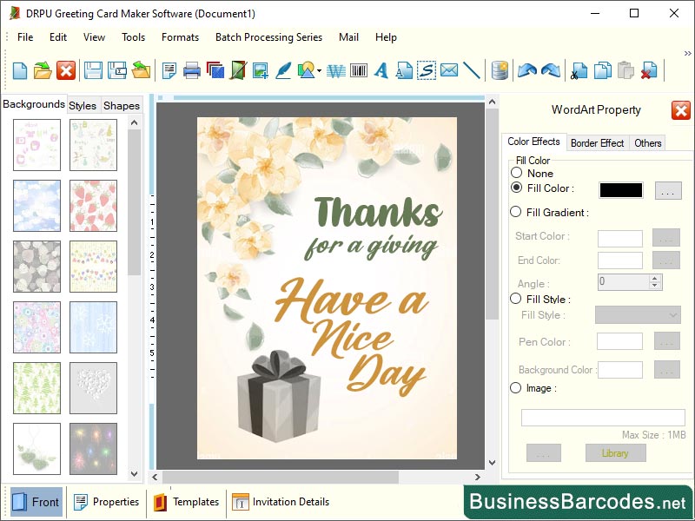Click the database icon in toolbar
This screenshot has width=695, height=521.
coord(500,71)
